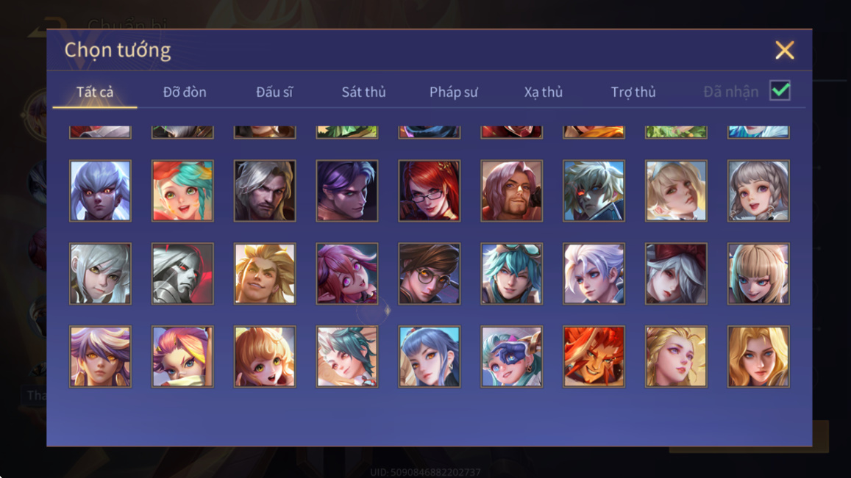The image size is (851, 478).
Task: Close the Chọn tướng dialog
Action: 784,50
